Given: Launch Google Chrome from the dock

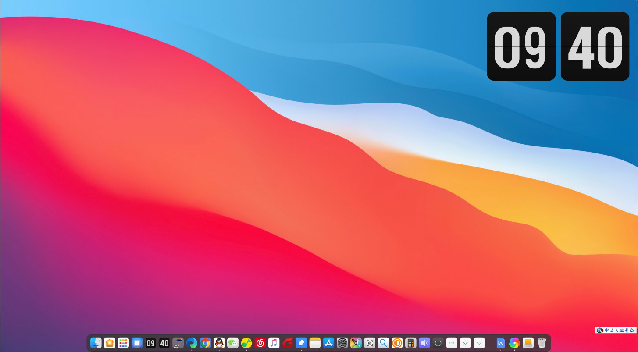Looking at the screenshot, I should point(205,343).
